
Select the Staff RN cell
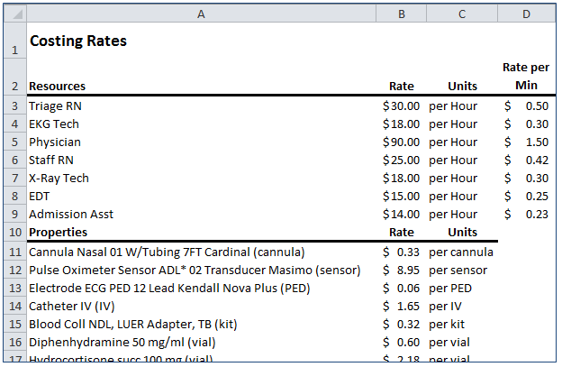point(201,160)
